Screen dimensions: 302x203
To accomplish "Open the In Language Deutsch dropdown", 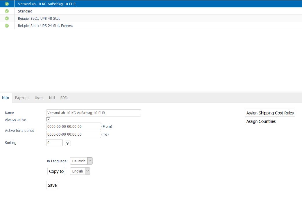I will pos(81,161).
